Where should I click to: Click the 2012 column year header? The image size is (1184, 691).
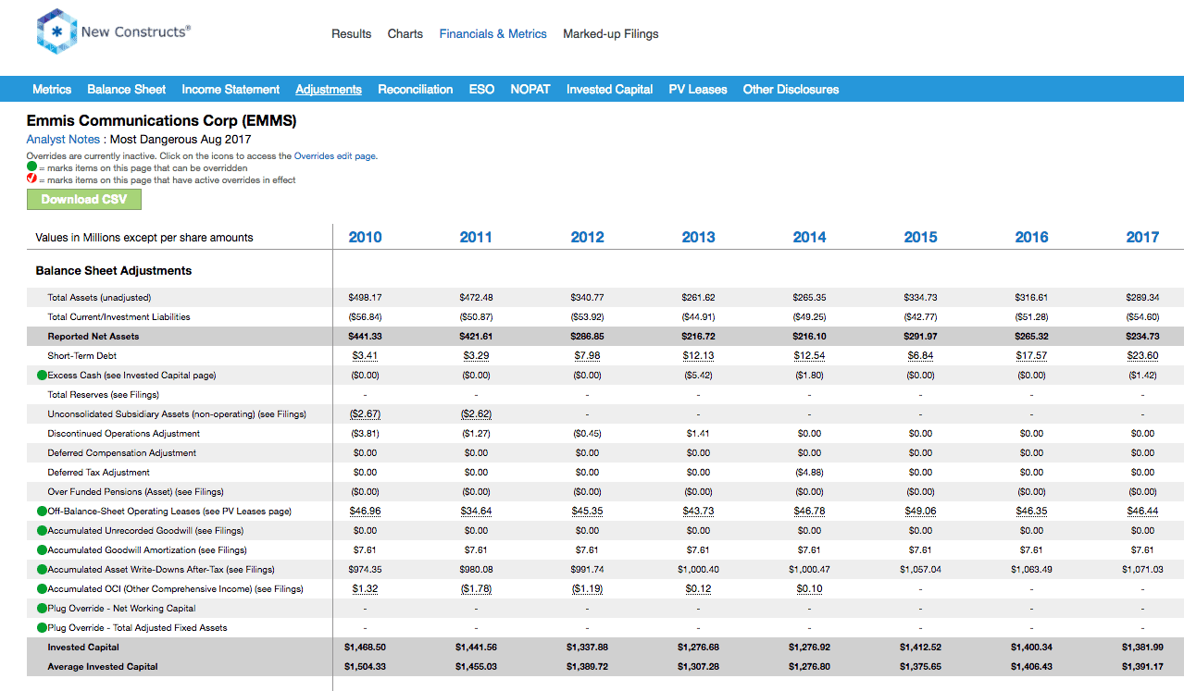[587, 238]
